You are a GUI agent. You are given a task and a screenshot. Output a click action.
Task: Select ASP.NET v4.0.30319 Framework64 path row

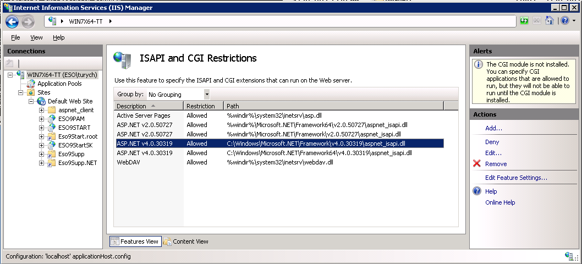tap(279, 153)
